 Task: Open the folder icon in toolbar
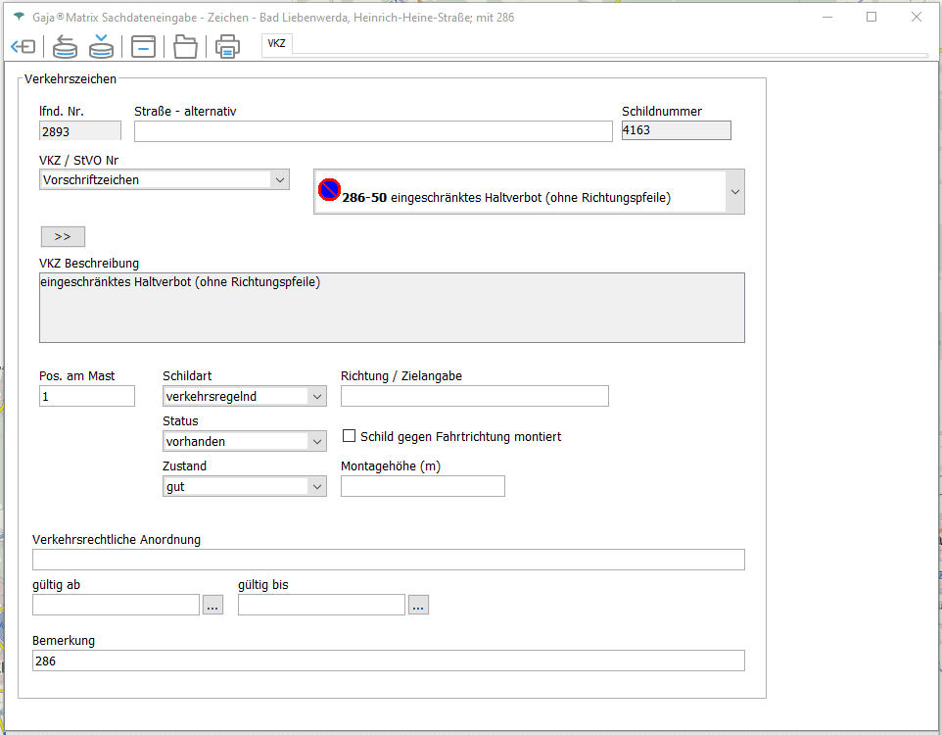click(x=185, y=46)
